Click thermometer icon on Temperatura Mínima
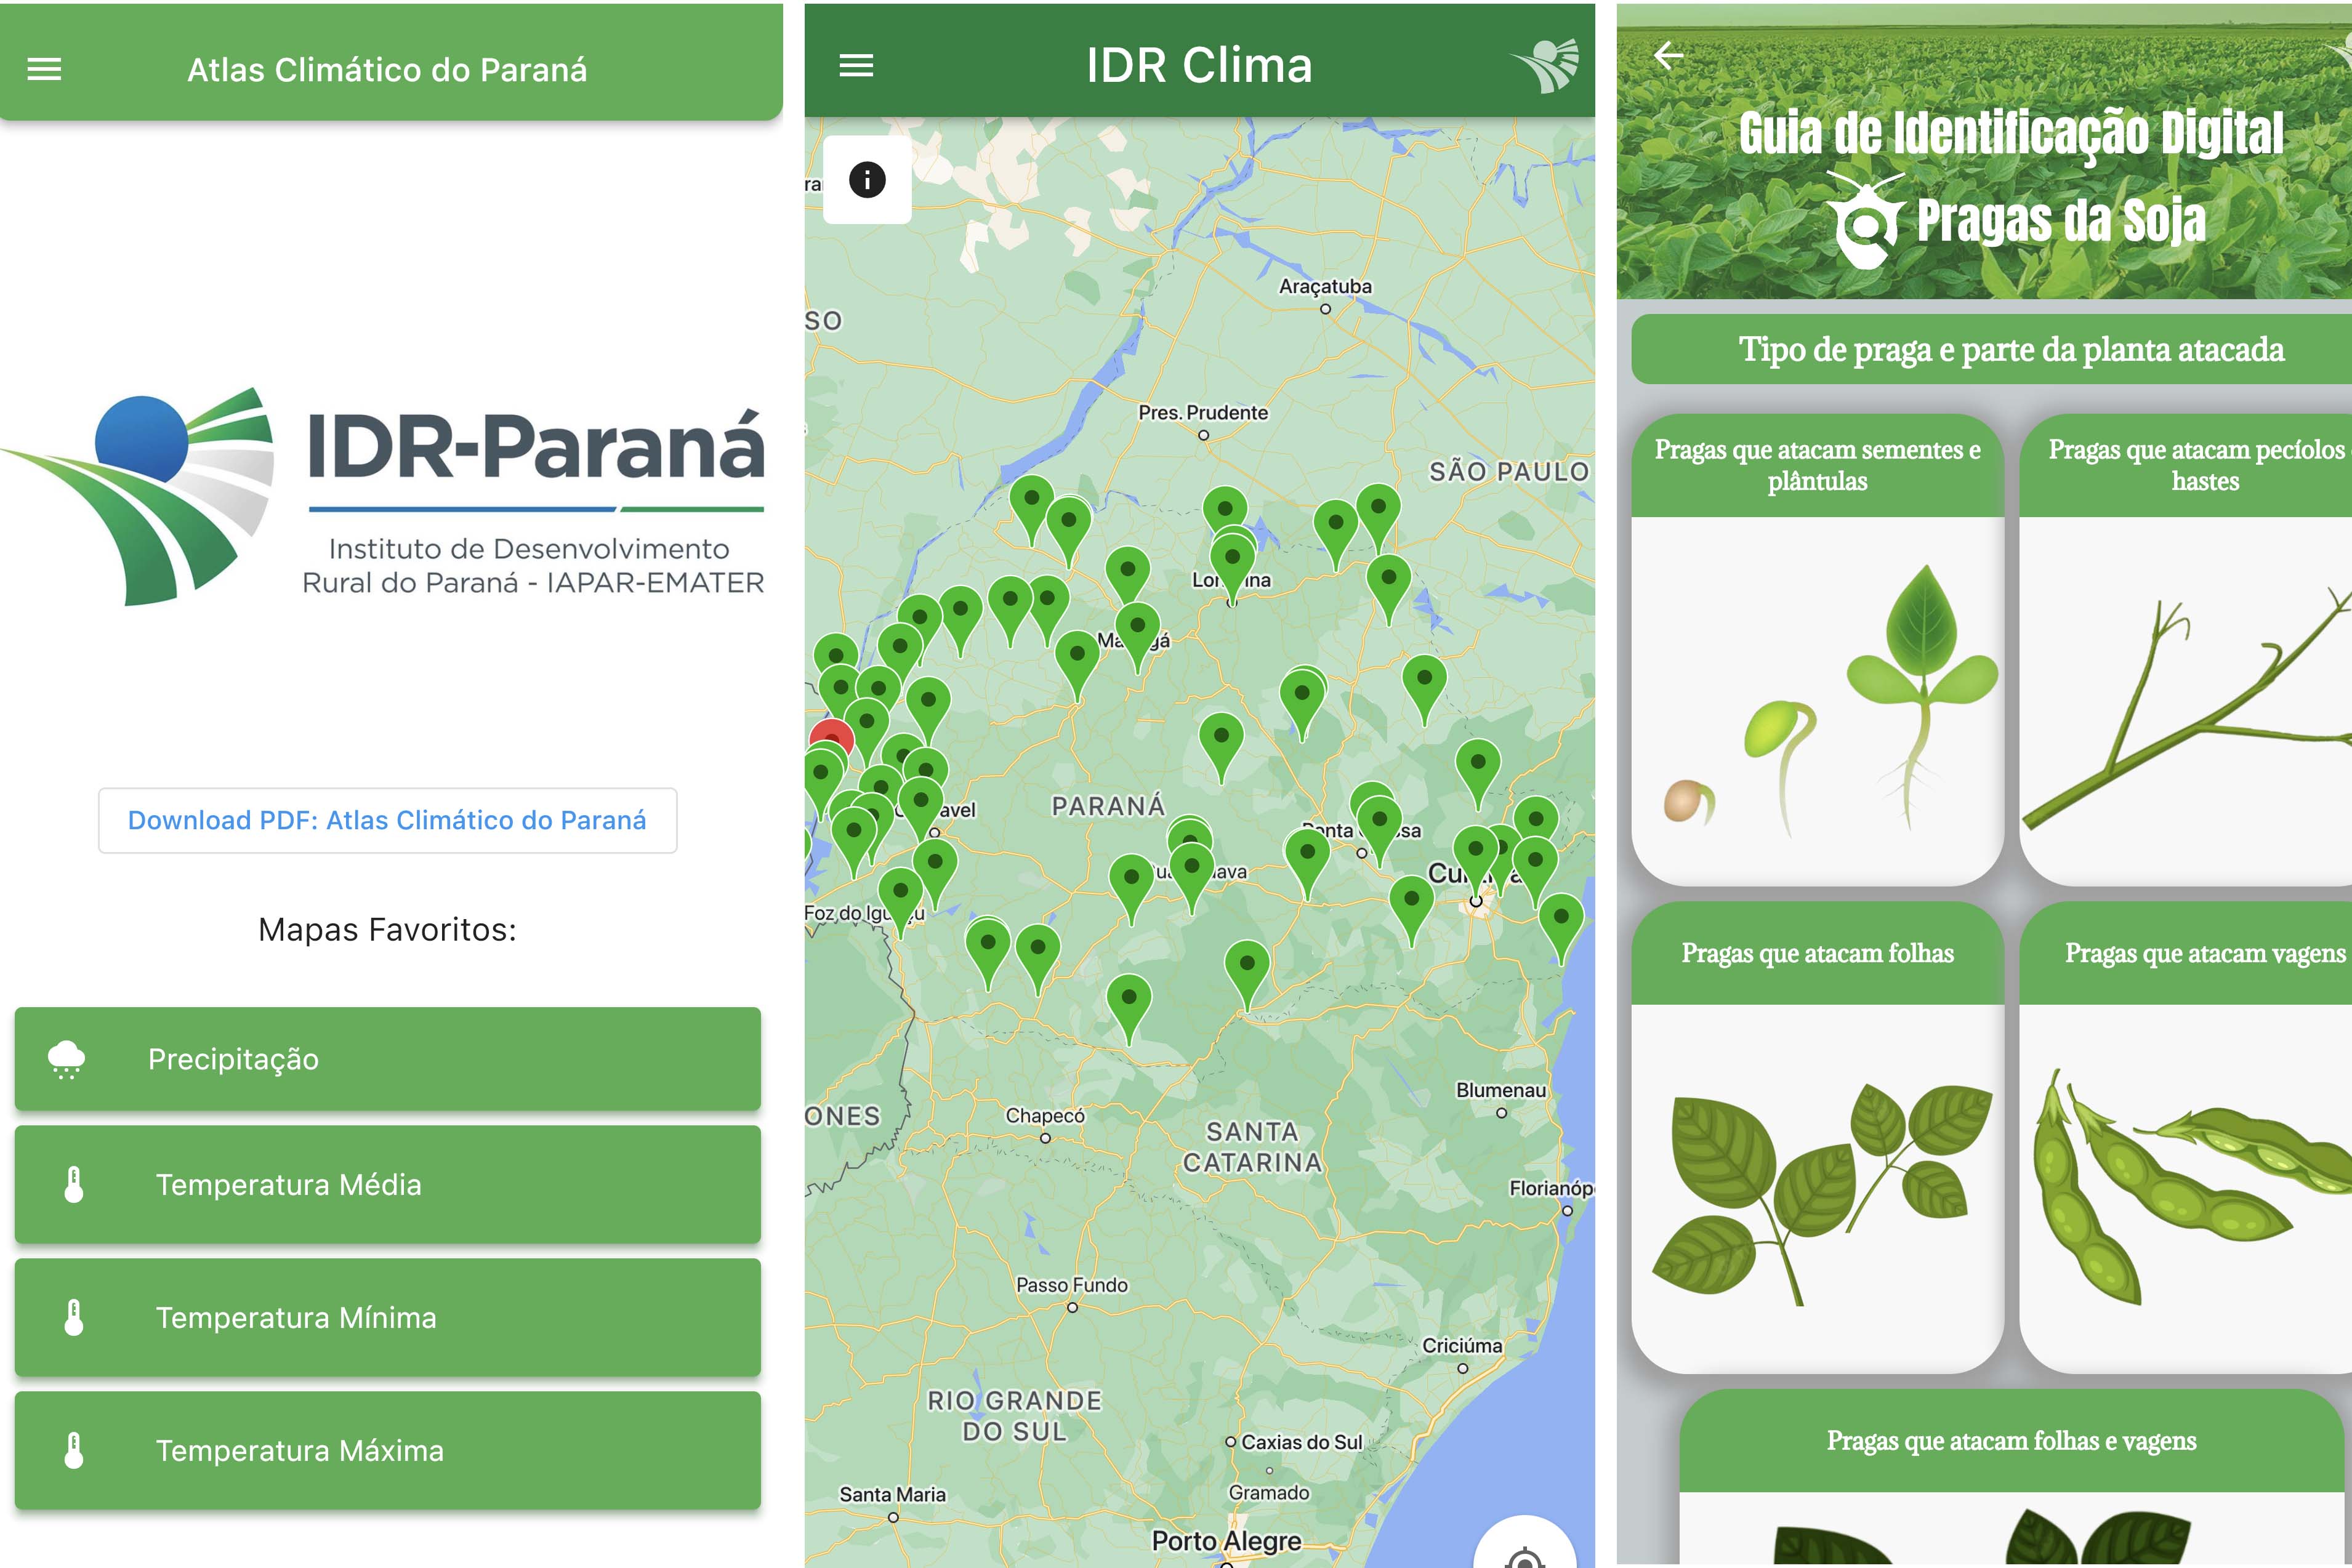The image size is (2352, 1568). coord(74,1317)
